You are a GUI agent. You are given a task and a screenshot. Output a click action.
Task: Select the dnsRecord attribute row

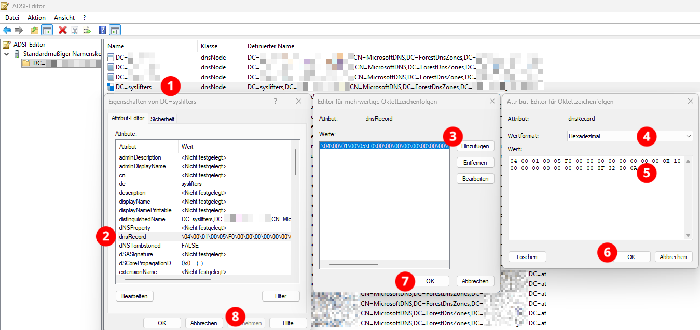click(204, 237)
